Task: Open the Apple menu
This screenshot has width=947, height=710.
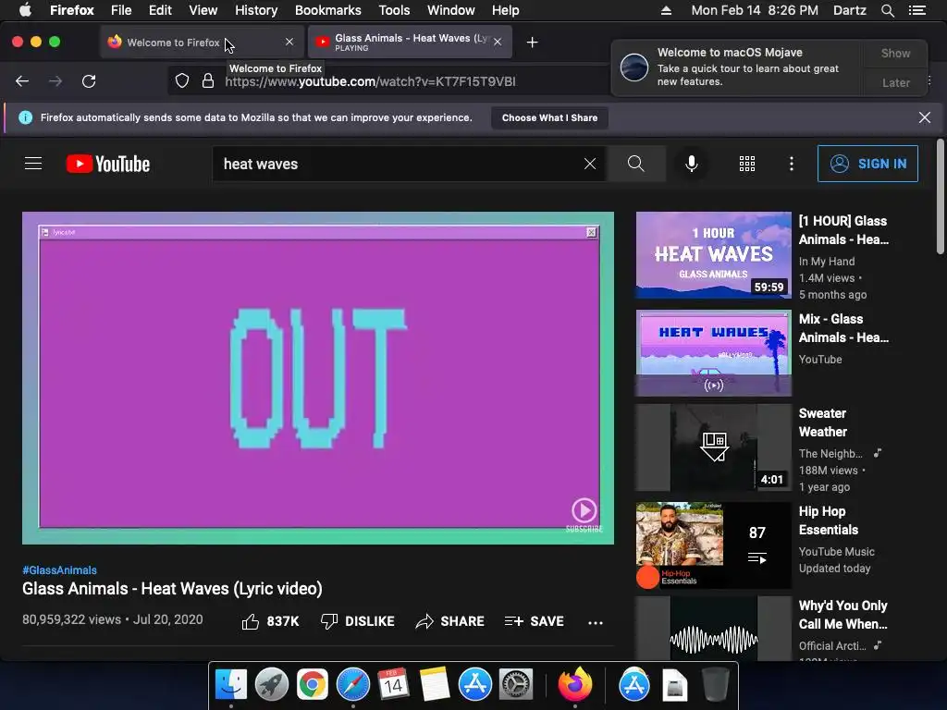Action: [25, 10]
